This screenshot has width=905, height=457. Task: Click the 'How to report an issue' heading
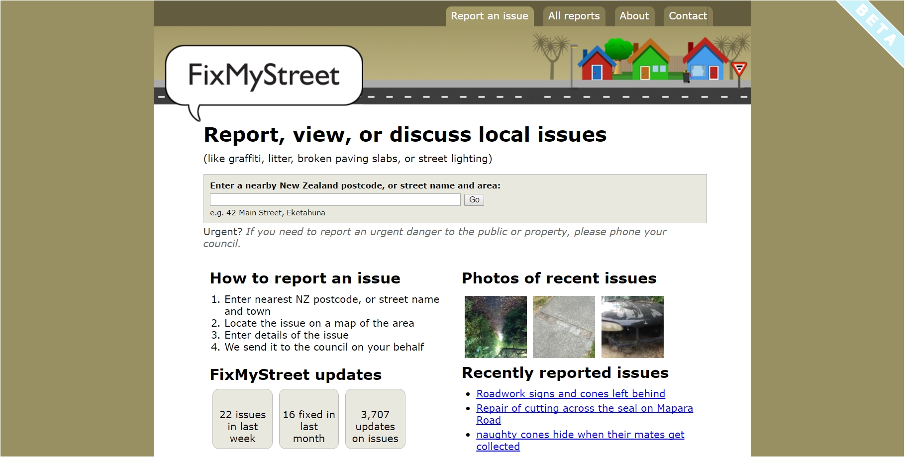point(305,278)
